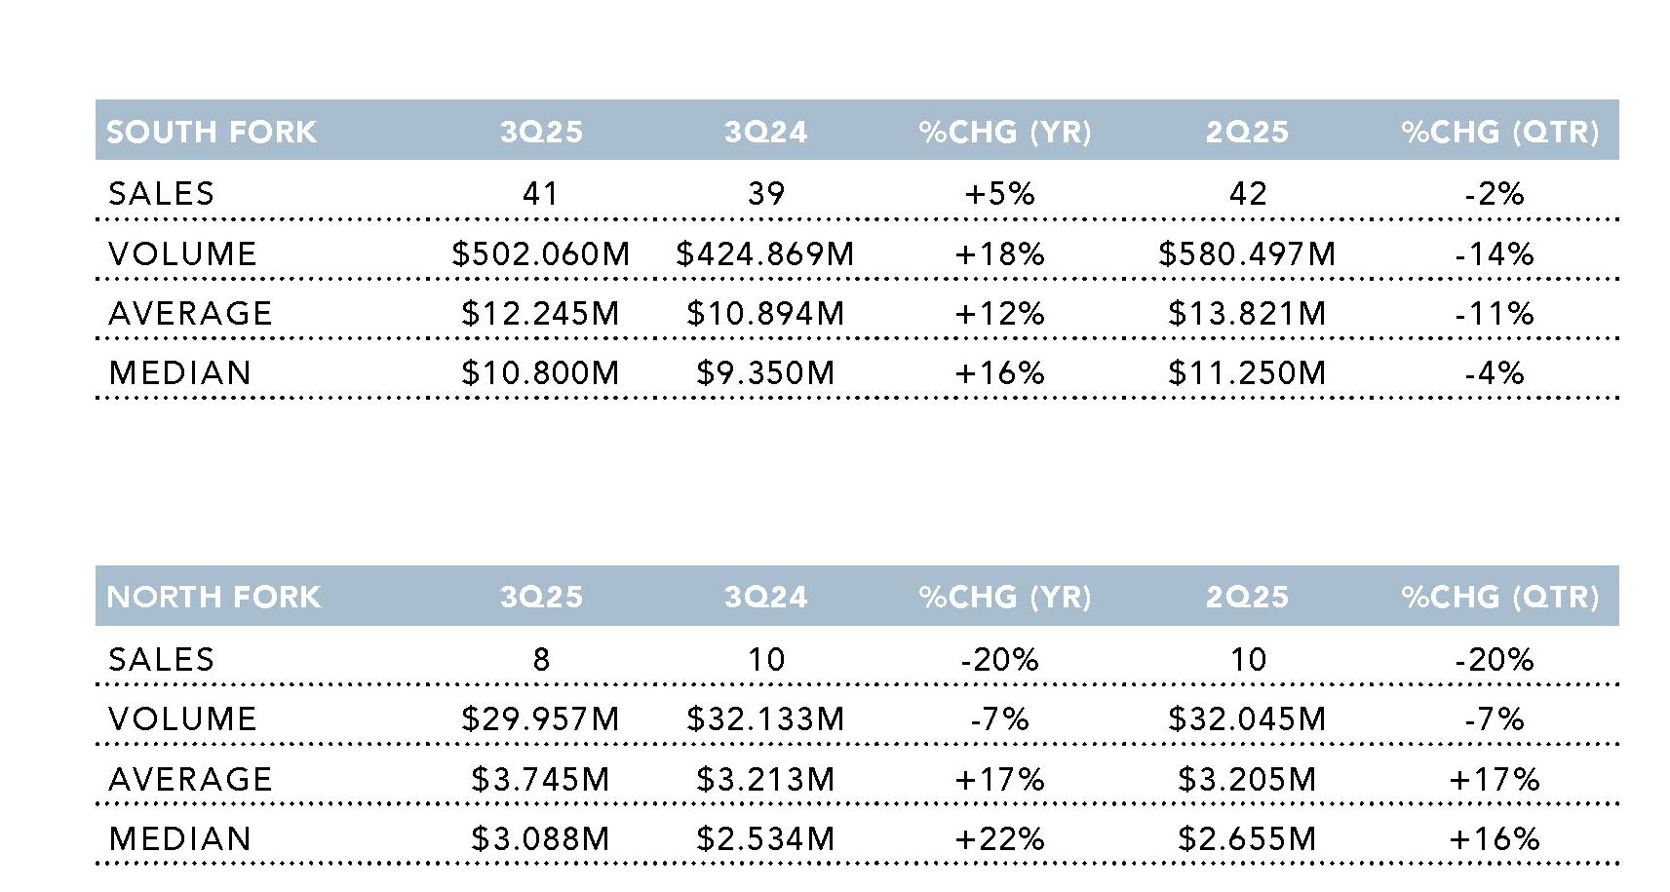Select North Fork 3Q25 volume $29.957M
The height and width of the screenshot is (892, 1670).
[x=541, y=719]
